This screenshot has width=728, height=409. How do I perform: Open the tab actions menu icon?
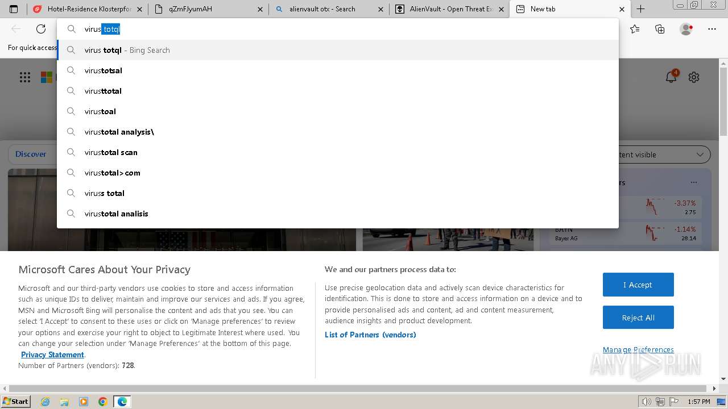pos(14,9)
